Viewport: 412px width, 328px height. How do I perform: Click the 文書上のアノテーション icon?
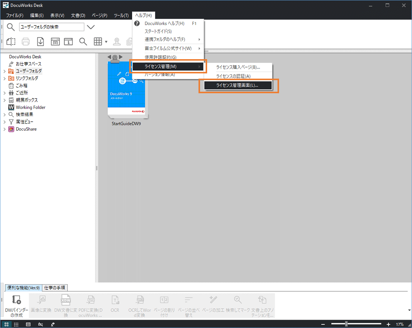tap(262, 300)
